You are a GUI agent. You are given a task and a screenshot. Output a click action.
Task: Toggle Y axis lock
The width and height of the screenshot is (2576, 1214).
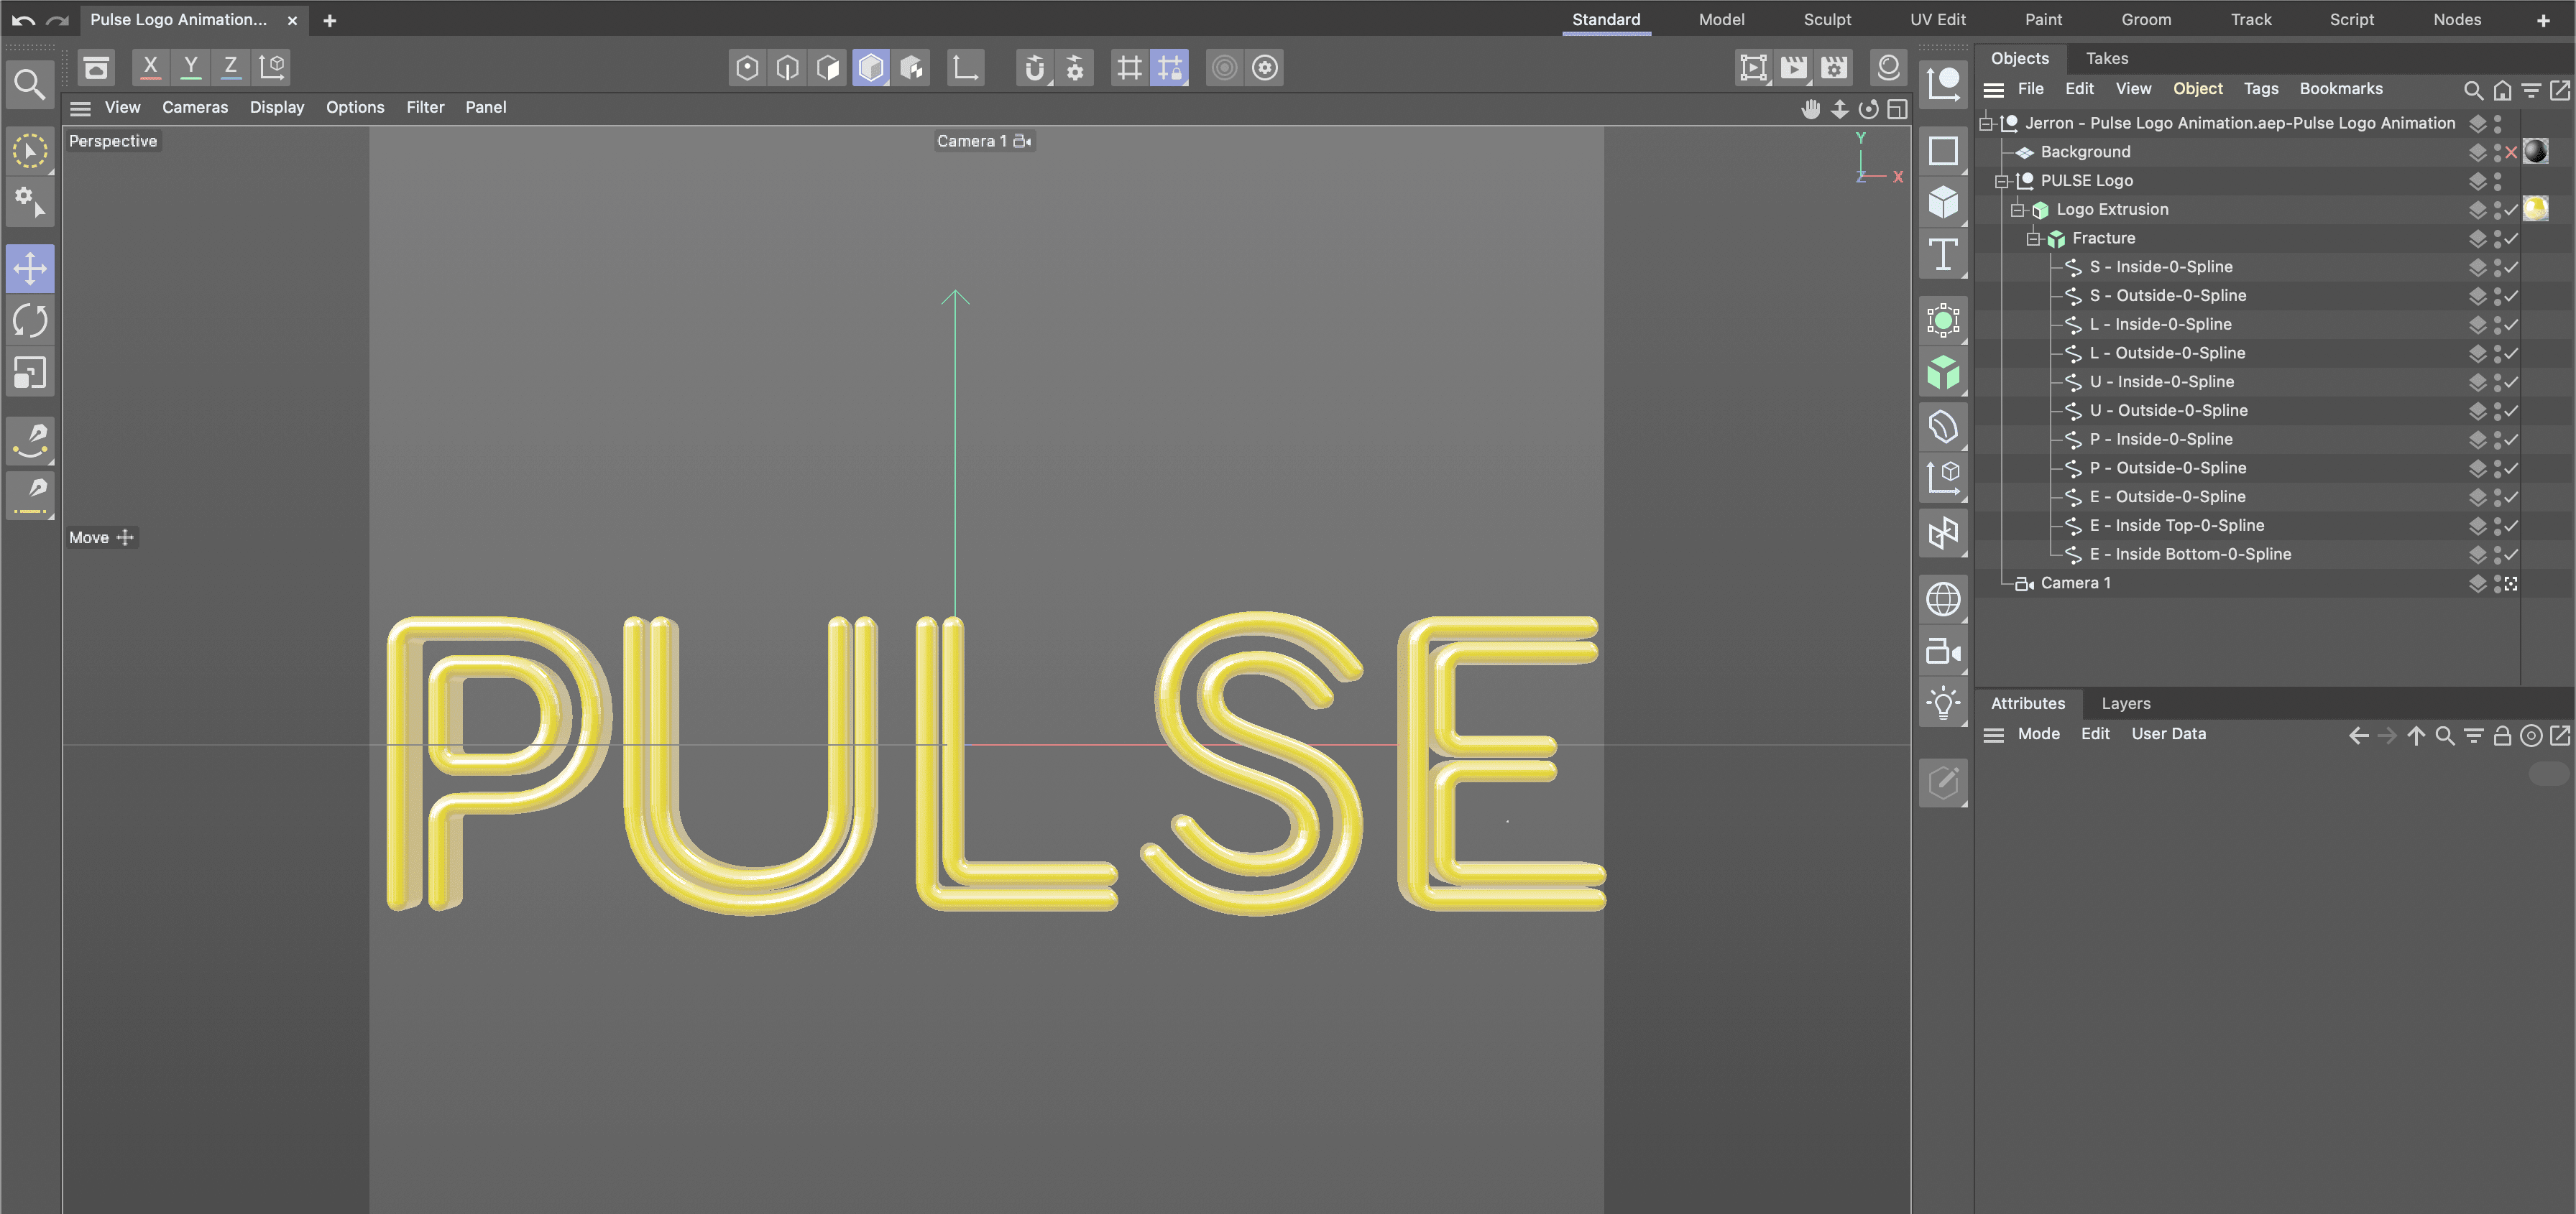[x=190, y=67]
